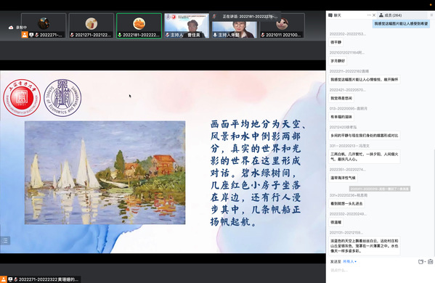Click the red packet icon in chat
435x283 pixels.
[x=431, y=261]
